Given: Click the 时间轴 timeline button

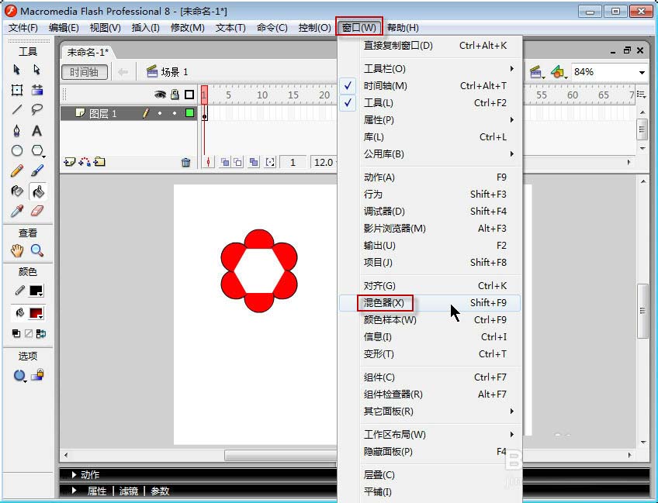Looking at the screenshot, I should (84, 72).
